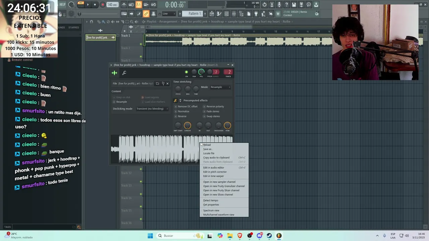The image size is (429, 241).
Task: Enable Remove DC offset option
Action: coord(186,106)
